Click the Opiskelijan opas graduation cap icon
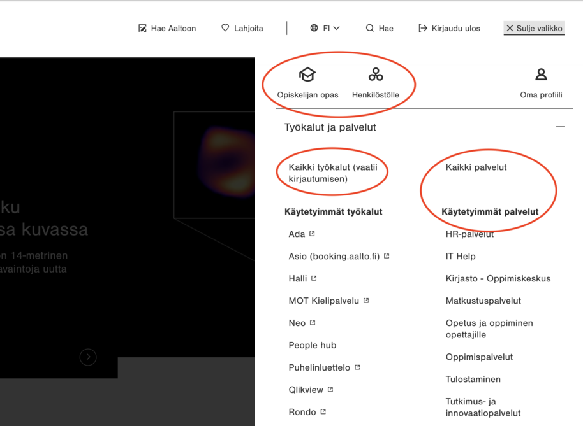 (307, 75)
